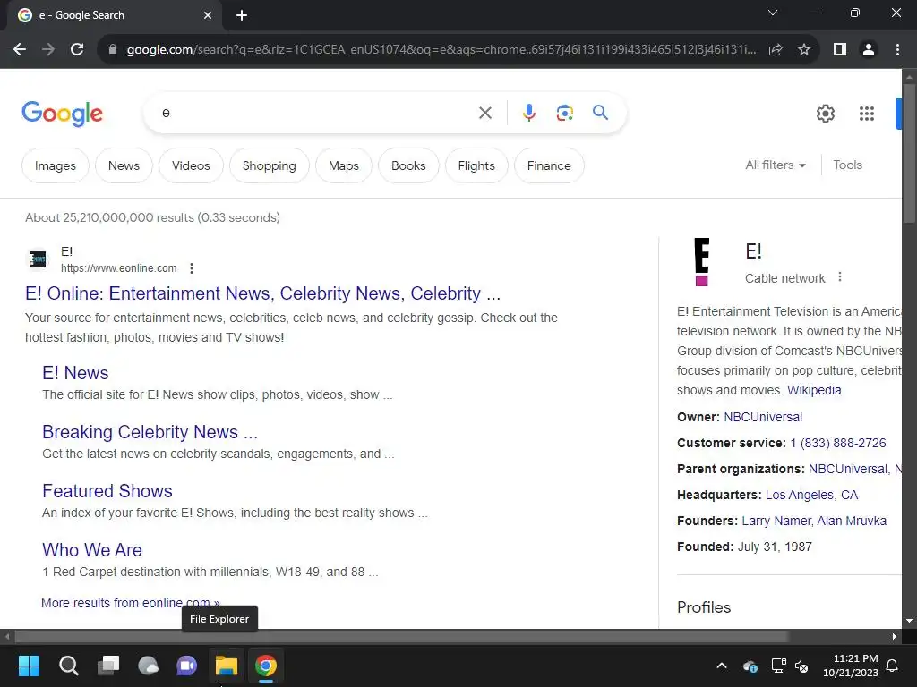Open the notification bell in system tray

(893, 666)
